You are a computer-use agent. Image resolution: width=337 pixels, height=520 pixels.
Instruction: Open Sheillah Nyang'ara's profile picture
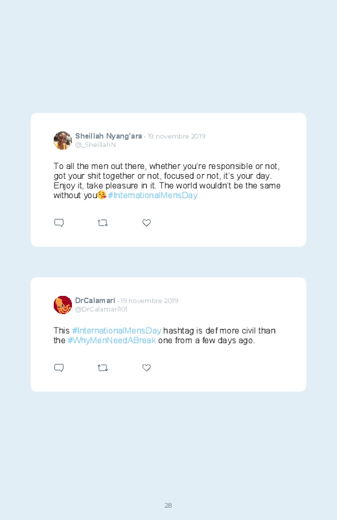click(x=63, y=141)
